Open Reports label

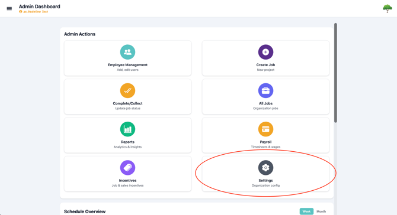(x=127, y=142)
